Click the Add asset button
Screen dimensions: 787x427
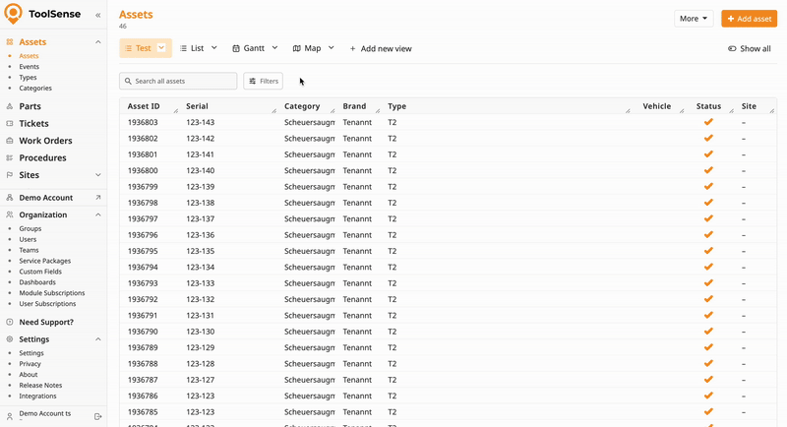coord(749,19)
